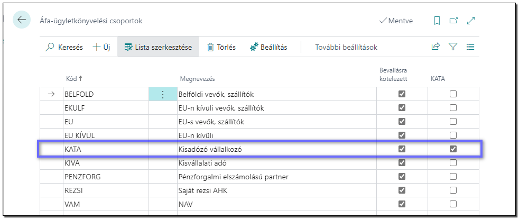Open További beállítások menu
The image size is (519, 219).
coord(346,47)
